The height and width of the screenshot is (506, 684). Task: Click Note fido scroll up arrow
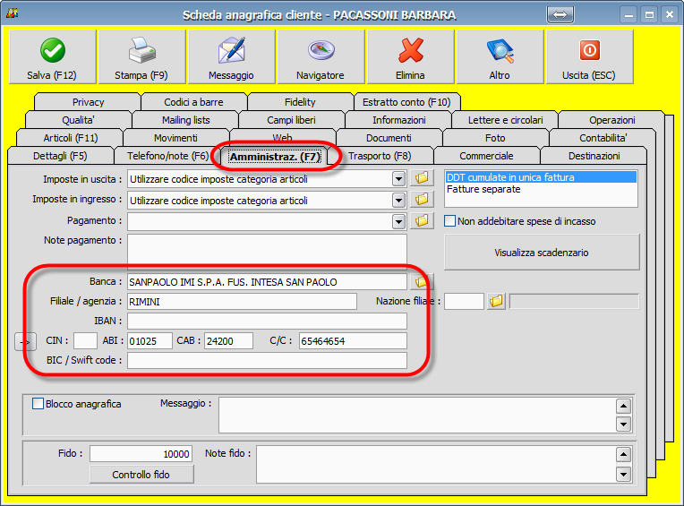[624, 455]
